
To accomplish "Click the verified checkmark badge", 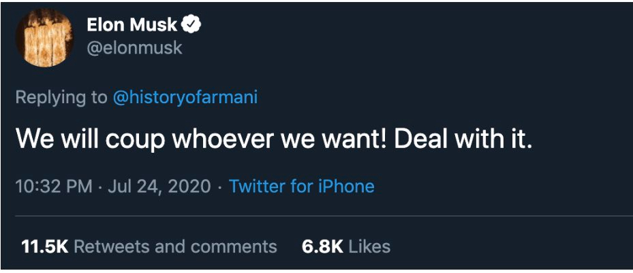I will 193,26.
